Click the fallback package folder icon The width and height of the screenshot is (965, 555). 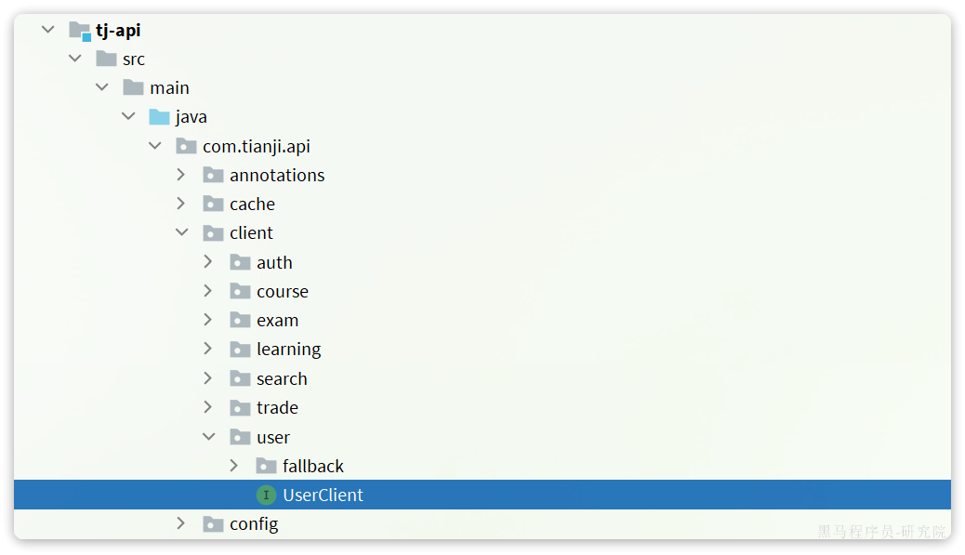coord(266,466)
